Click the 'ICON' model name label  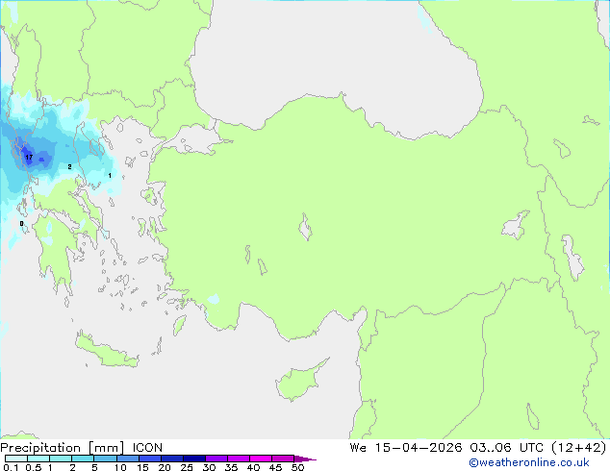point(147,448)
